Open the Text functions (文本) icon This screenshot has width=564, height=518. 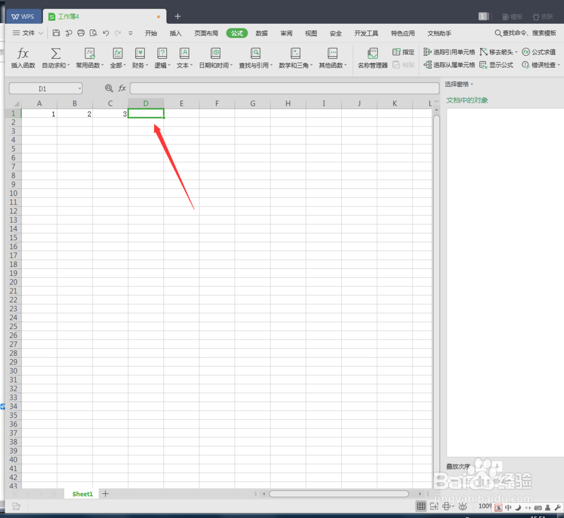click(184, 54)
